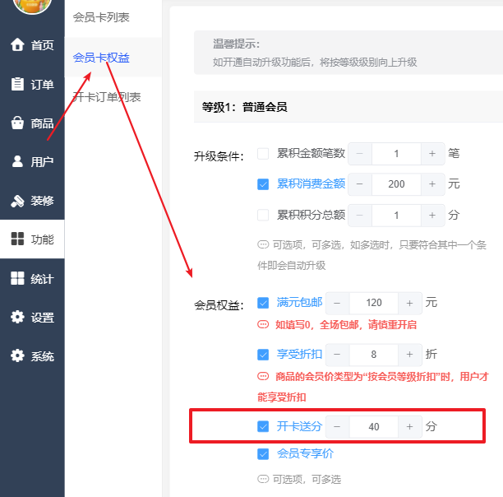
Task: Click the 满元包邮 label text
Action: (300, 302)
